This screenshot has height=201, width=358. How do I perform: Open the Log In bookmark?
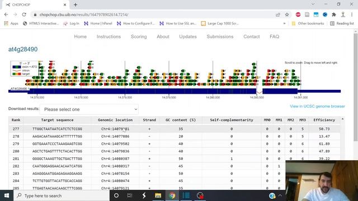(x=71, y=23)
